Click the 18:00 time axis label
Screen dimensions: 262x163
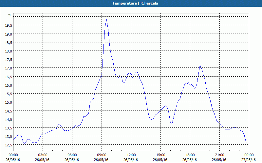[x=190, y=155]
